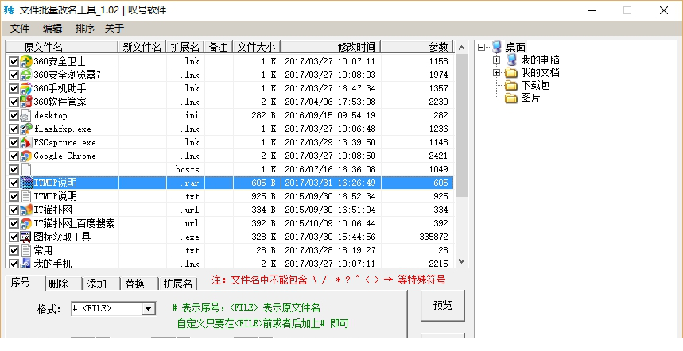Uncheck the 图标获取工具 checkbox

click(x=14, y=237)
